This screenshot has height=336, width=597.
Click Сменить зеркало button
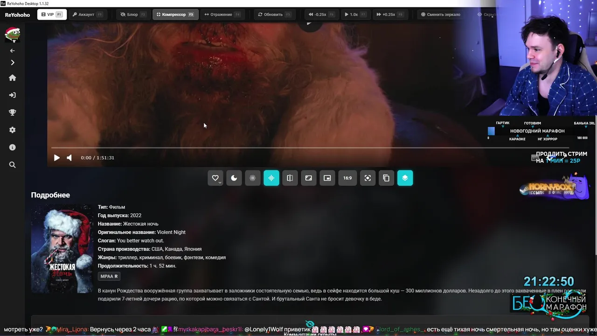coord(441,14)
